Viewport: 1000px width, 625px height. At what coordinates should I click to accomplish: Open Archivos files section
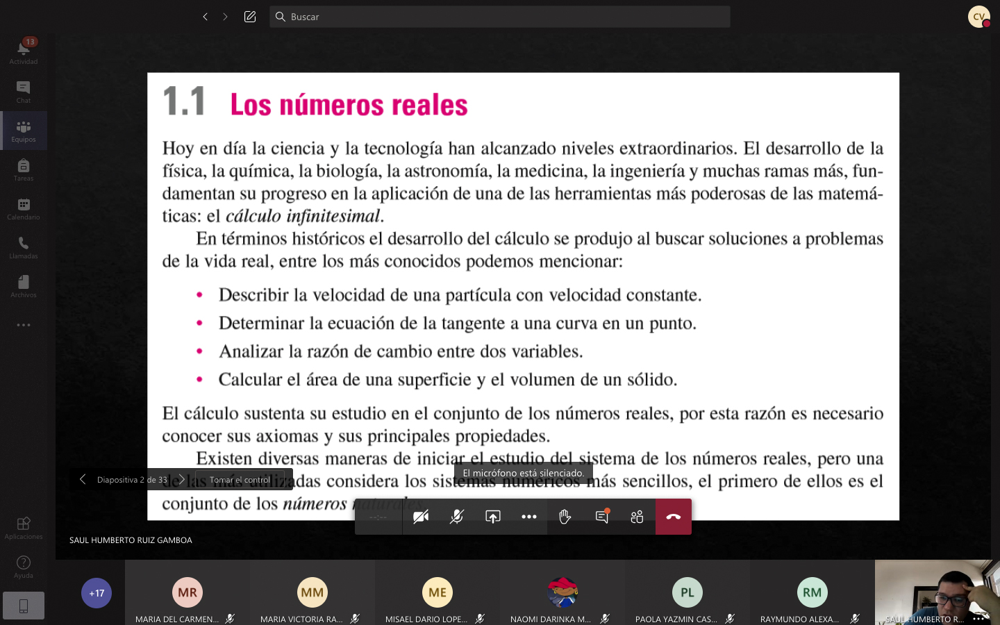click(x=24, y=286)
